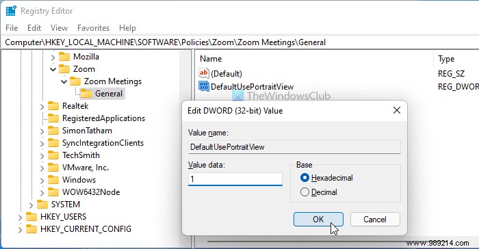Expand the TechSmith key
479x249 pixels.
pos(42,156)
